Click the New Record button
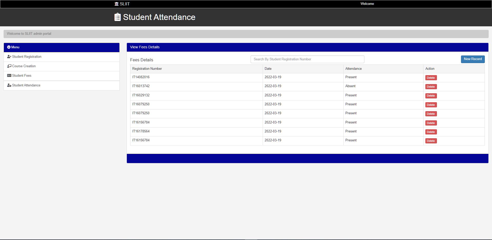Viewport: 492px width, 240px height. tap(473, 59)
